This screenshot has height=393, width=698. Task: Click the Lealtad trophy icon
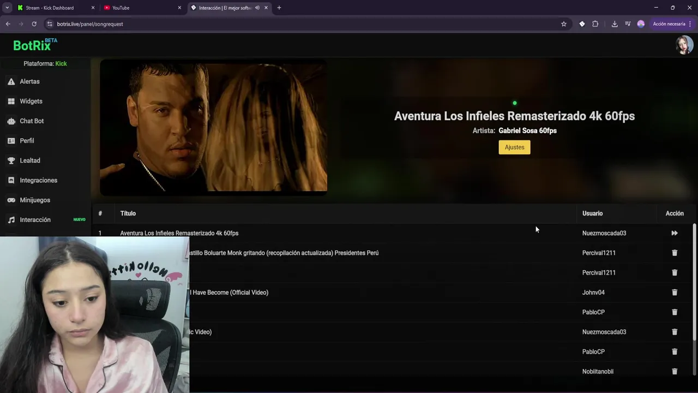point(11,160)
